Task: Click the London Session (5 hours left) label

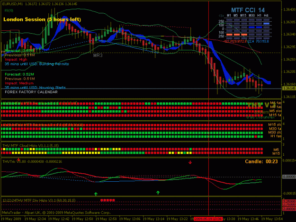Action: 42,19
